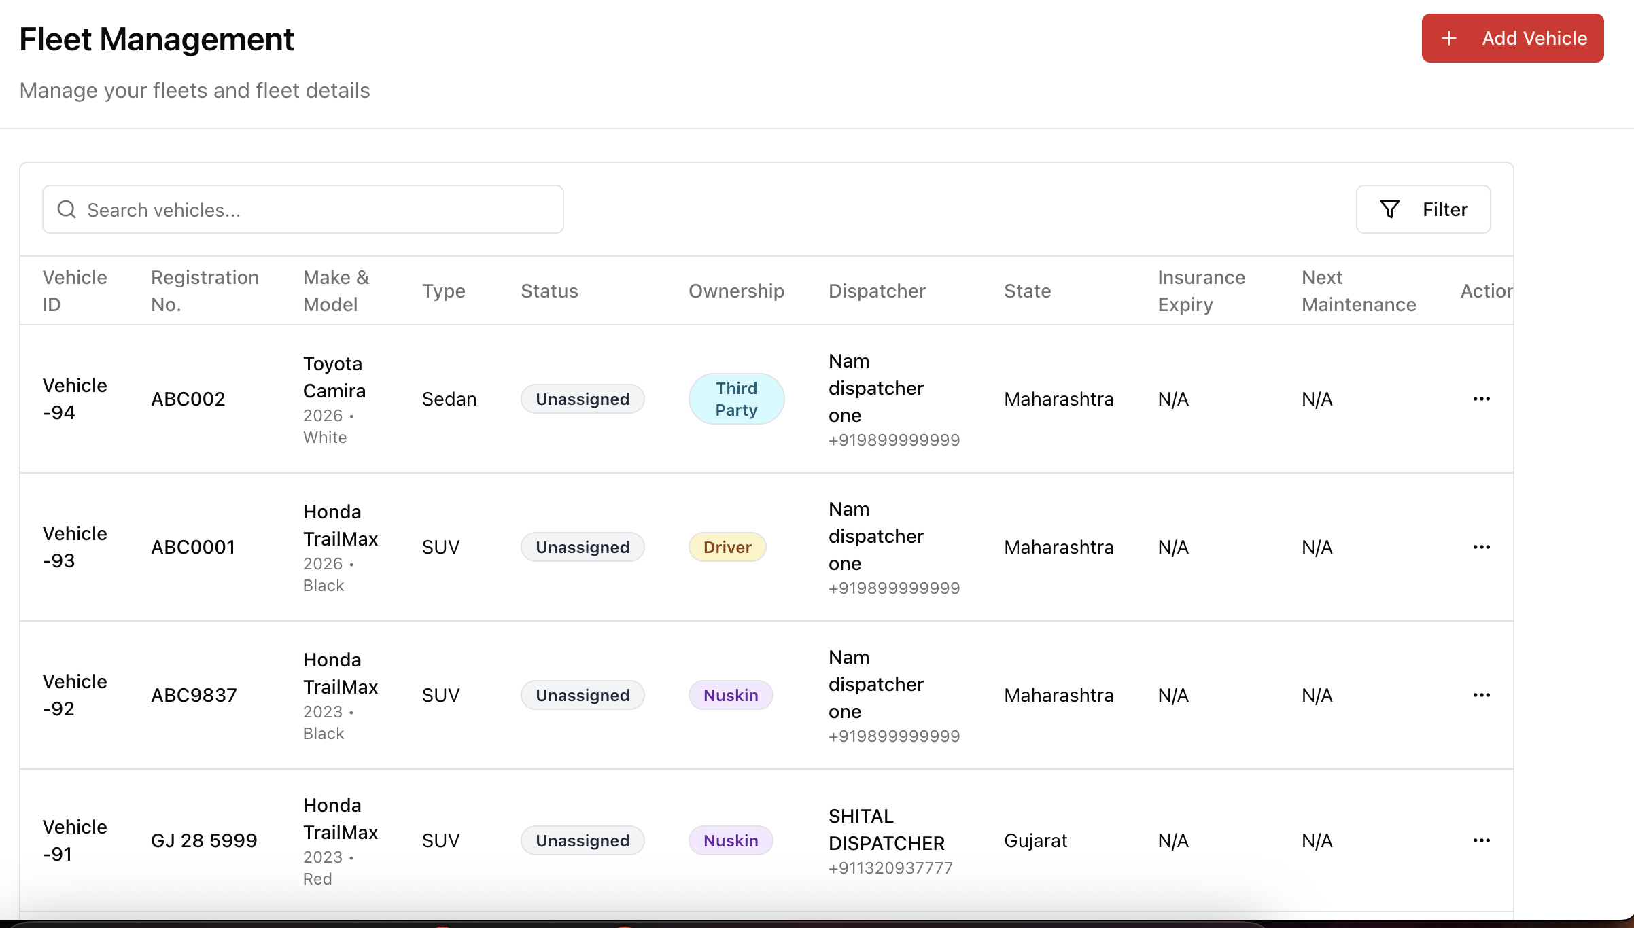Click Nuskin badge on Vehicle-92 row
Screen dimensions: 1634x928
coord(730,695)
